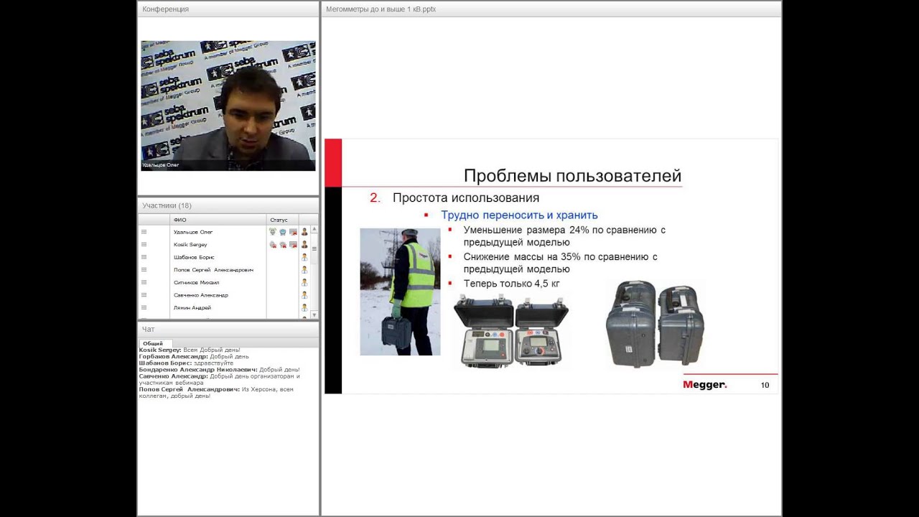Click the Участники (18) panel title
This screenshot has height=517, width=919.
click(x=167, y=205)
